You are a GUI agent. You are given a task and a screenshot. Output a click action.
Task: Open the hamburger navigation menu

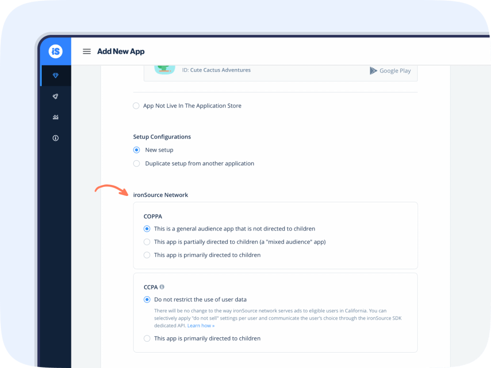86,51
